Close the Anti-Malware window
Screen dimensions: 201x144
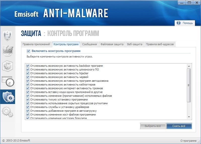coord(197,3)
